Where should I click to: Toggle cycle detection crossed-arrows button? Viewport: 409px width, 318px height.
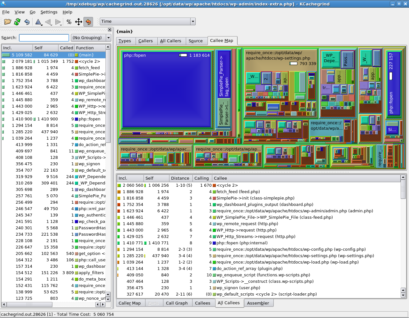coord(79,21)
